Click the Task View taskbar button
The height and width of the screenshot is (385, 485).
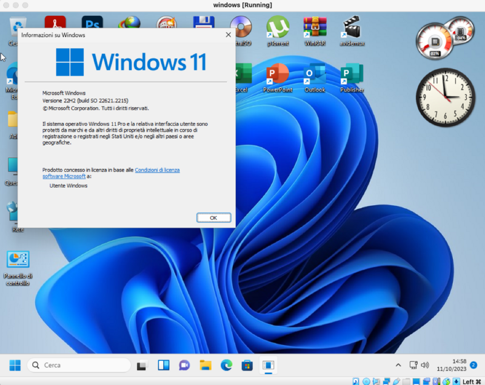point(142,365)
